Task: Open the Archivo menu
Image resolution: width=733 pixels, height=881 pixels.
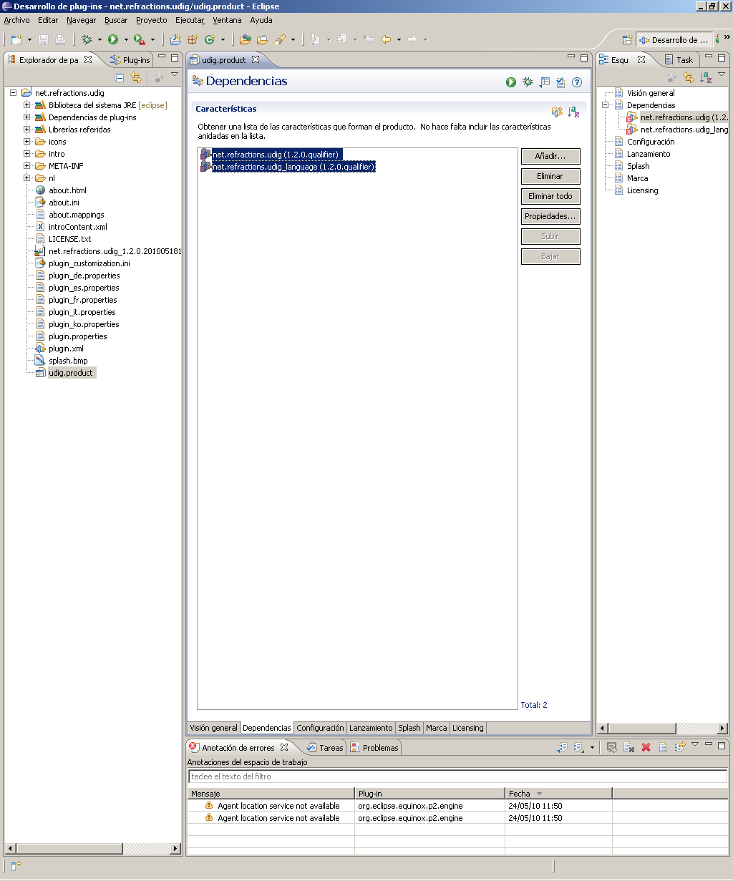Action: click(17, 20)
